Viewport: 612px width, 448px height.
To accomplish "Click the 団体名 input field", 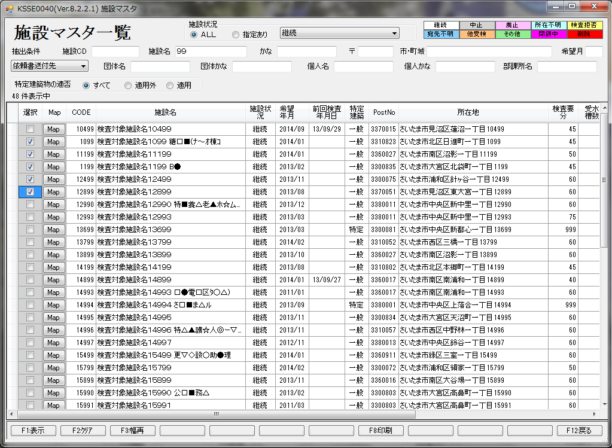I will 160,66.
